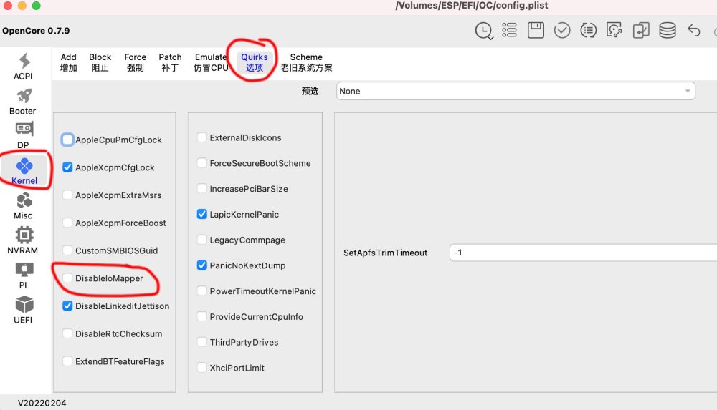Uncheck PanicNoKextDump
Screen dimensions: 717x410
201,265
